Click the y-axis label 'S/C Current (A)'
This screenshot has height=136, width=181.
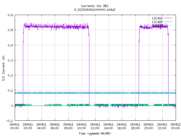pyautogui.click(x=3, y=68)
